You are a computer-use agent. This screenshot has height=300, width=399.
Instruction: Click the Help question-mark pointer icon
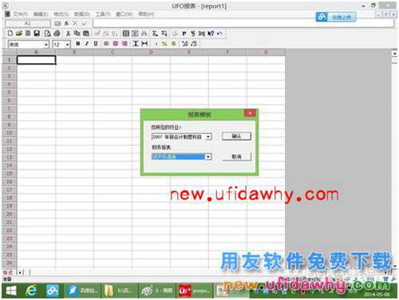click(x=211, y=34)
